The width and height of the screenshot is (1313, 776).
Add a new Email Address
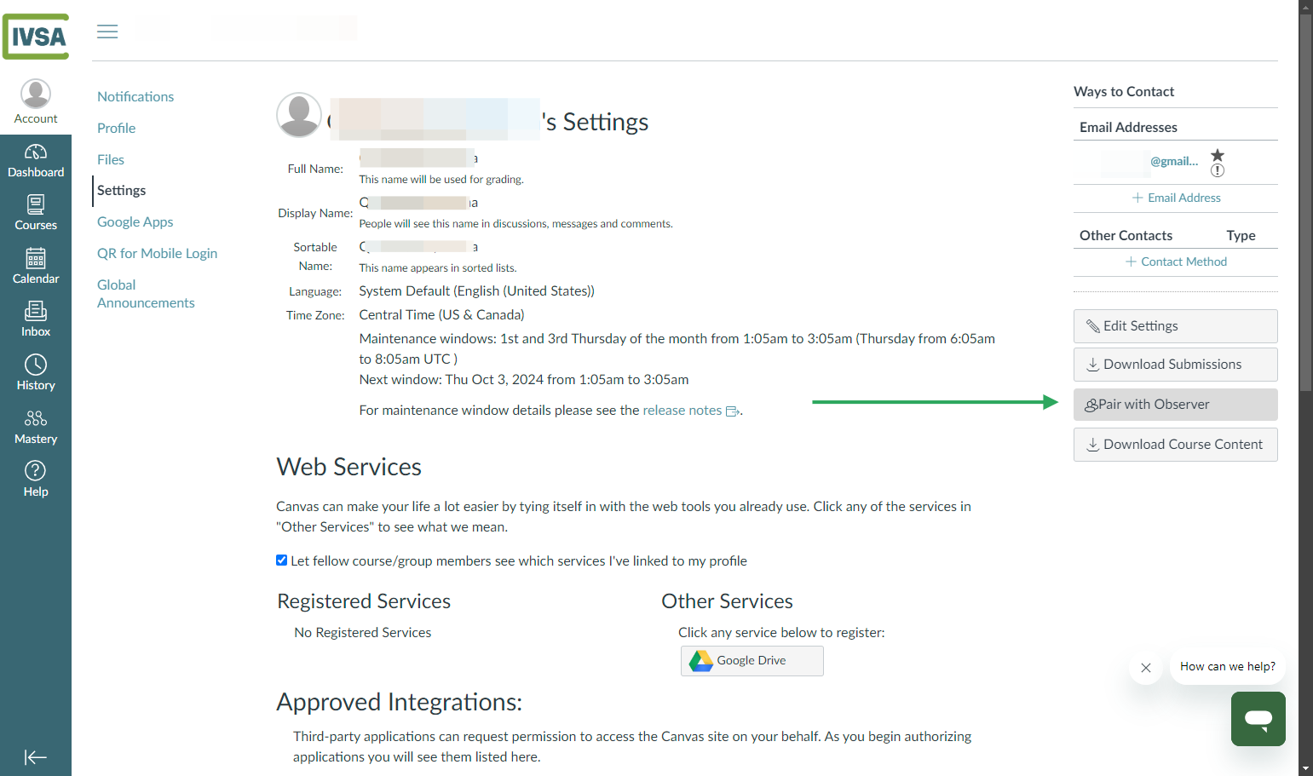click(1176, 198)
